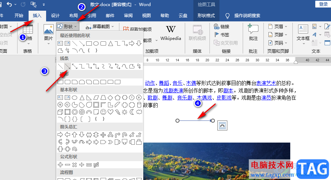The height and width of the screenshot is (180, 331).
Task: Open customize quick access toolbar arrow
Action: click(x=44, y=4)
